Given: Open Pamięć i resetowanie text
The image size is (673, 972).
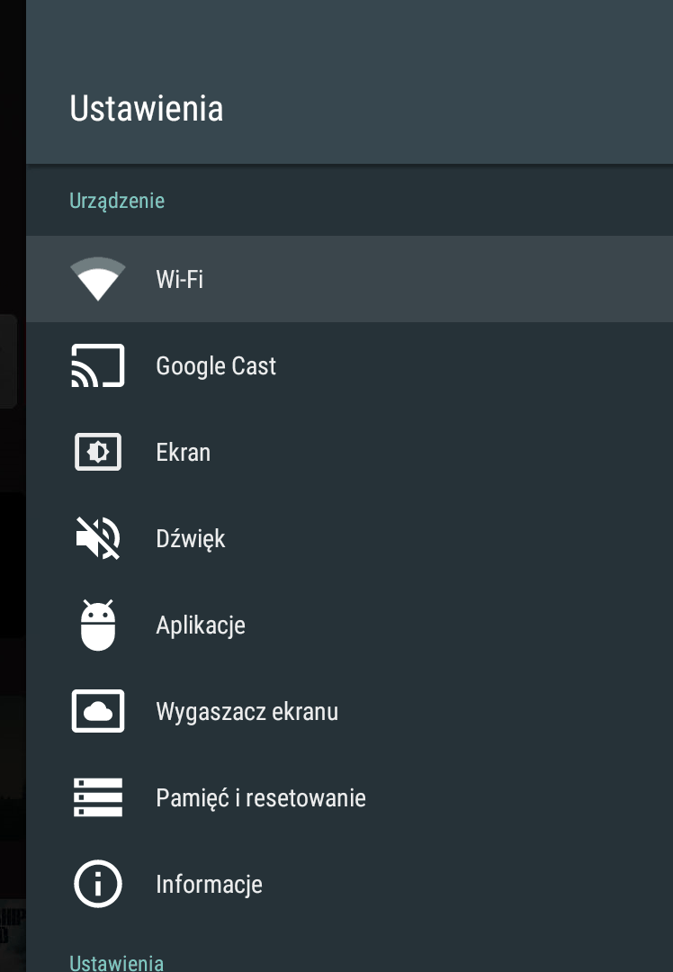Looking at the screenshot, I should (261, 797).
